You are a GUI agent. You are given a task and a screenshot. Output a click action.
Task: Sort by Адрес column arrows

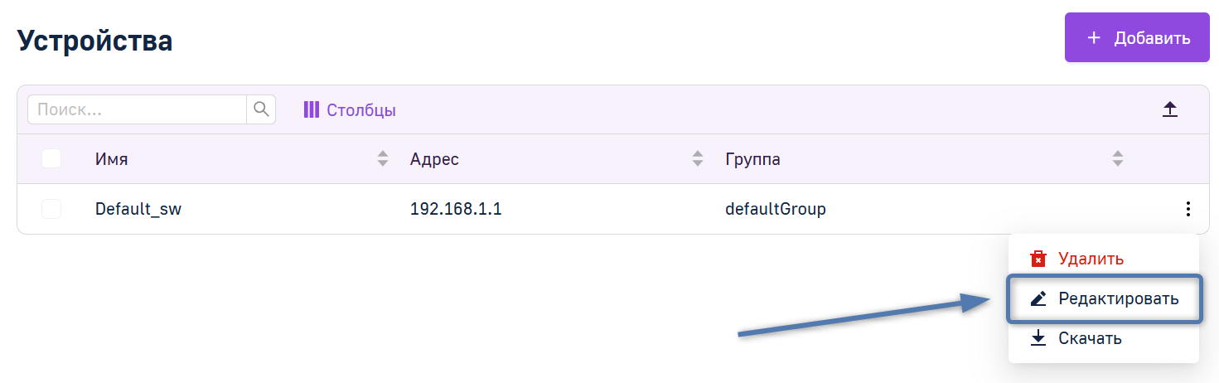[697, 158]
